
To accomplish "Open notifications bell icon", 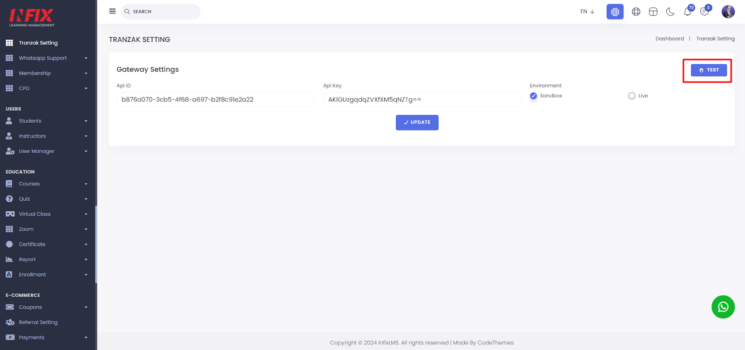I will click(688, 12).
